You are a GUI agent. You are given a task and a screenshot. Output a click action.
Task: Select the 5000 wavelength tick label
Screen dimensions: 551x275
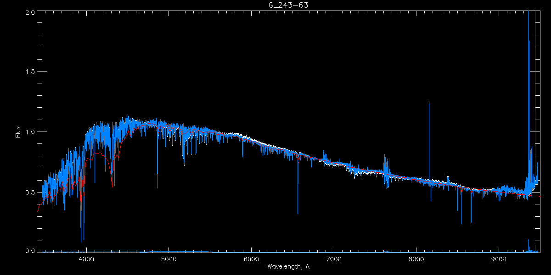169,258
